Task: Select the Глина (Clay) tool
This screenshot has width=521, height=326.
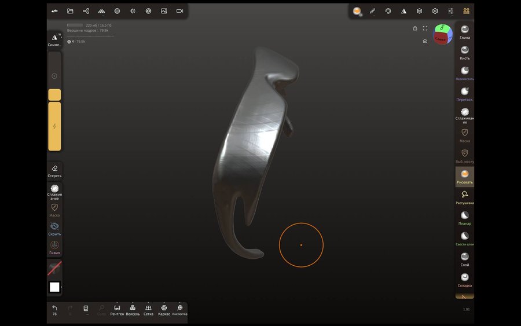Action: click(x=464, y=32)
